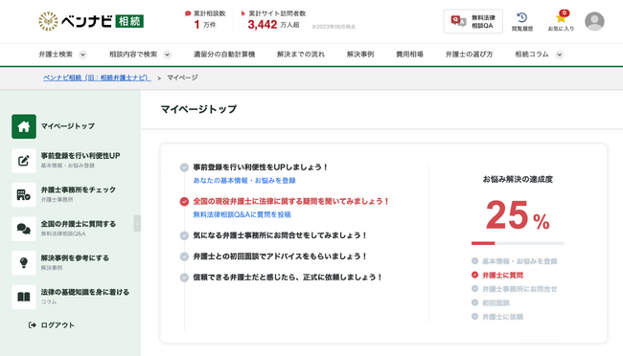Click red check circle beside 全国の現役弁護士に法律に関する疑問
The image size is (623, 356).
point(184,202)
